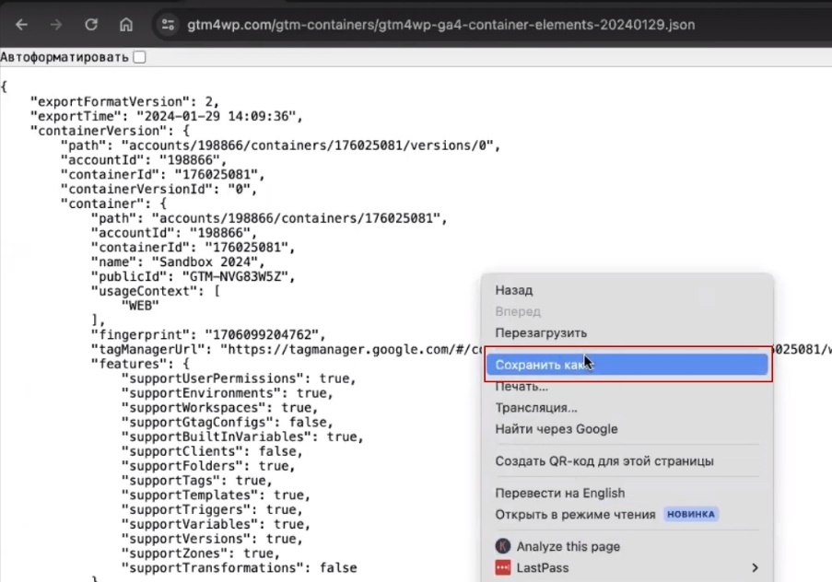Reload the page with the toolbar icon

click(91, 25)
